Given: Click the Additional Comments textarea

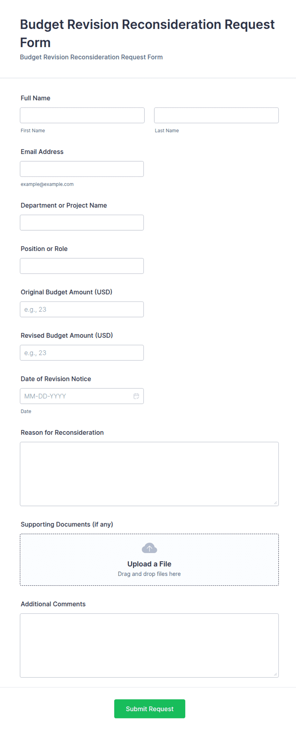Looking at the screenshot, I should click(149, 646).
